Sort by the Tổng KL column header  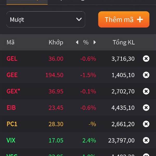click(123, 42)
